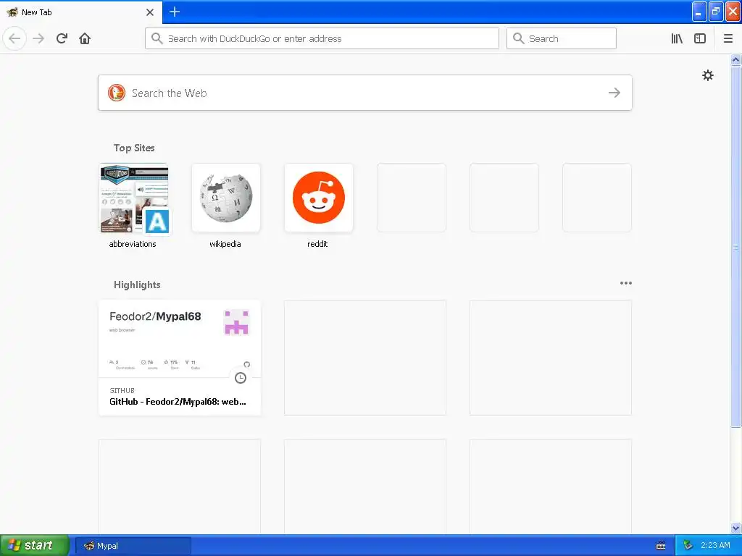This screenshot has width=742, height=556.
Task: Minimize the Mypal browser window
Action: click(699, 12)
